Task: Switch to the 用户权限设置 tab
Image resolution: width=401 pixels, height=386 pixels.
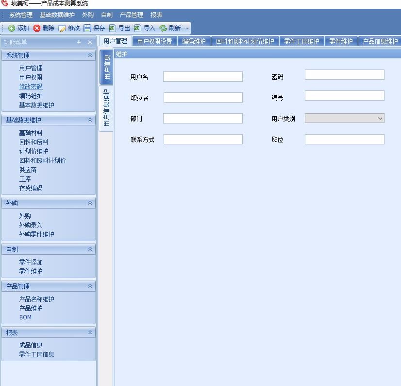Action: tap(155, 41)
